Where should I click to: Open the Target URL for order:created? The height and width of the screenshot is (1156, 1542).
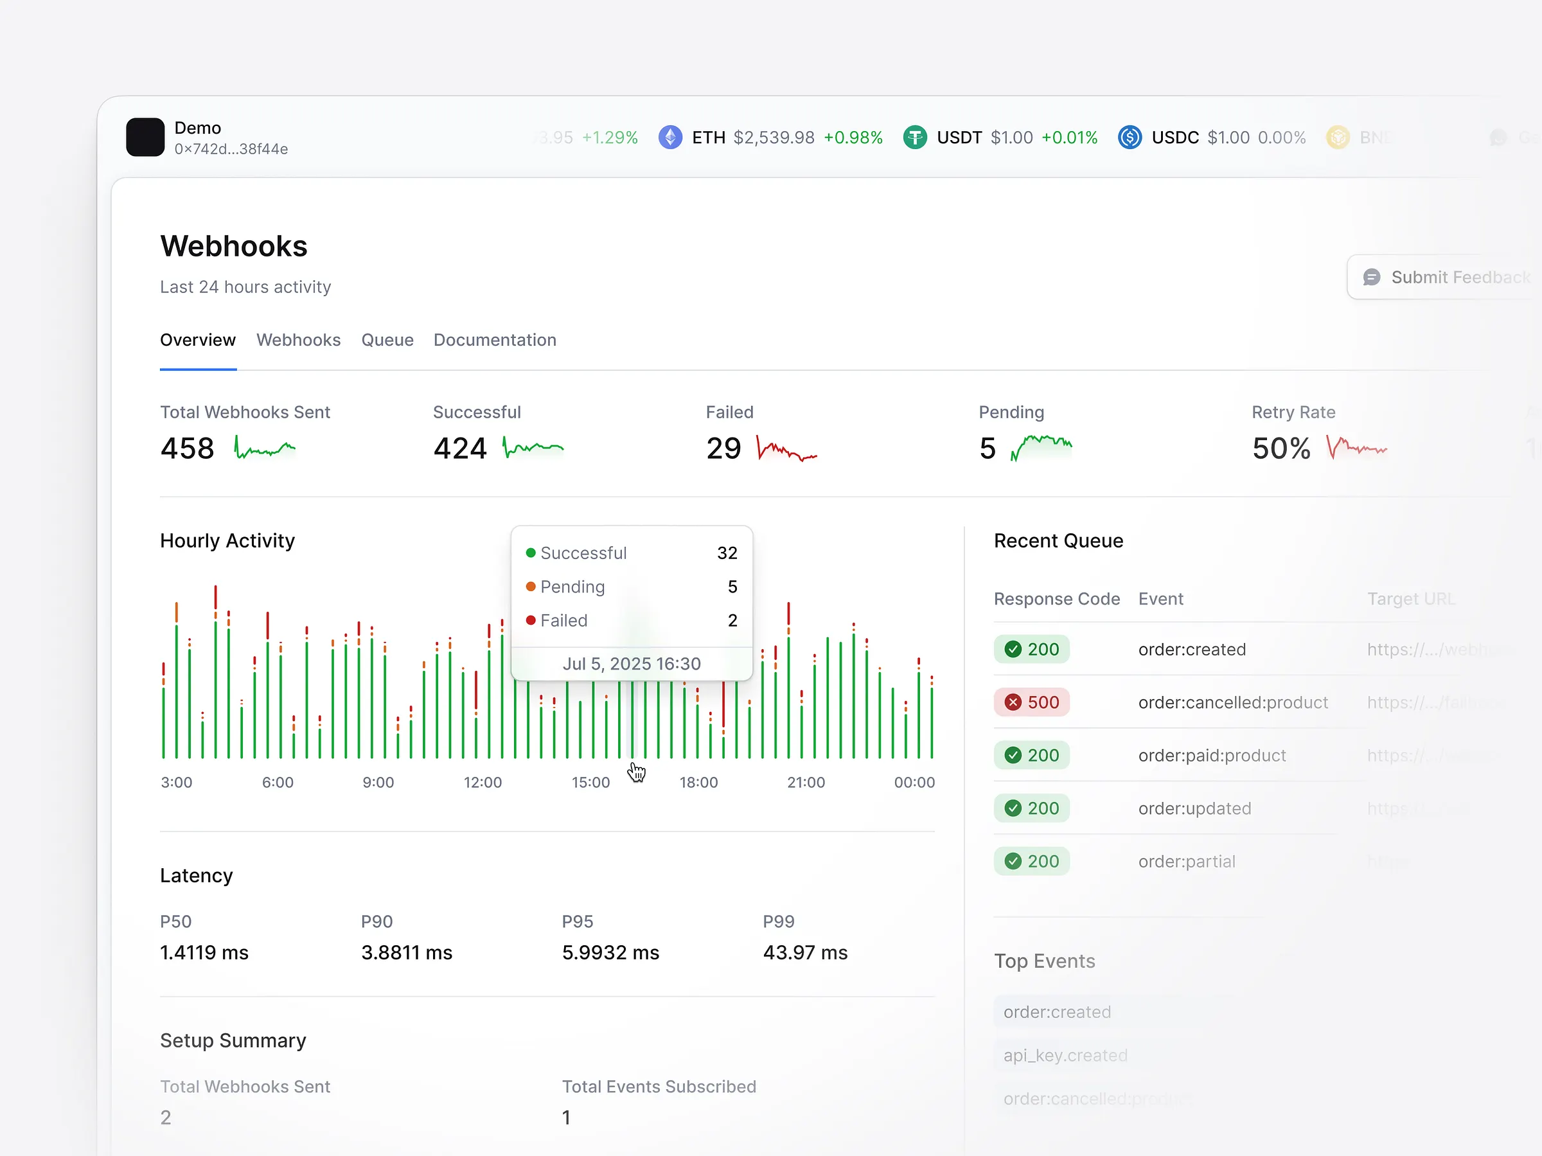(x=1433, y=649)
